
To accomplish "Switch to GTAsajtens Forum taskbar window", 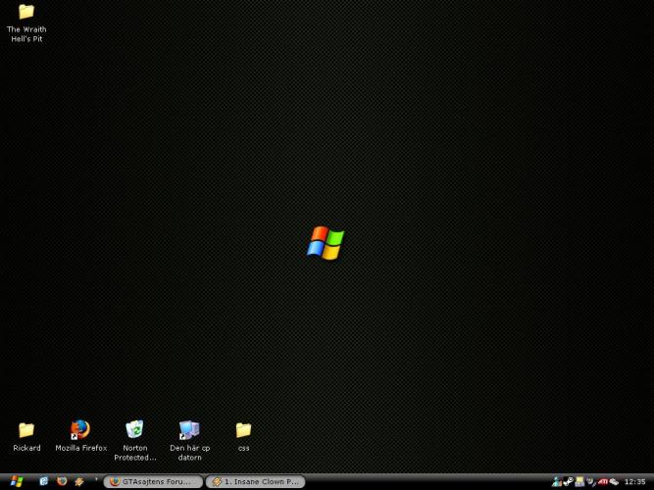I will [x=153, y=481].
